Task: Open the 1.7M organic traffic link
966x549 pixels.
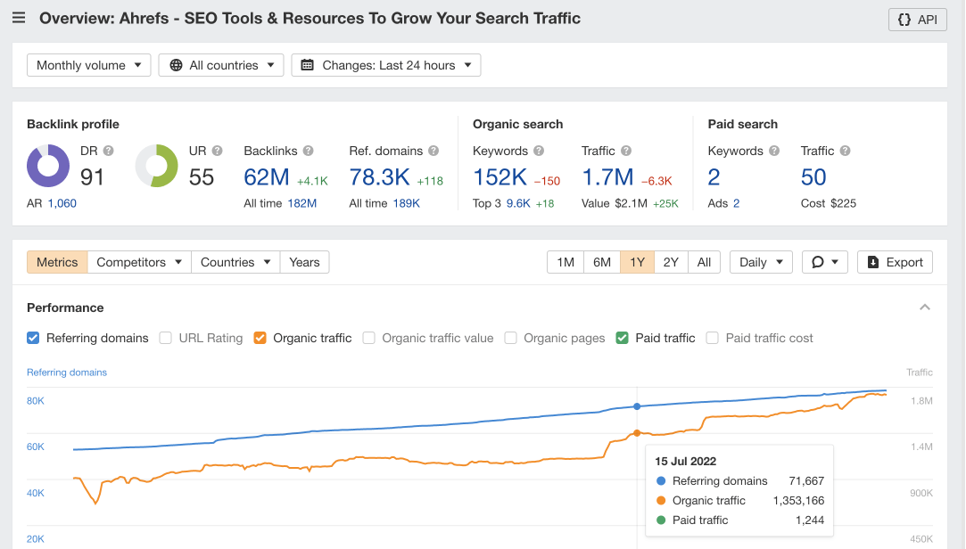Action: [607, 177]
